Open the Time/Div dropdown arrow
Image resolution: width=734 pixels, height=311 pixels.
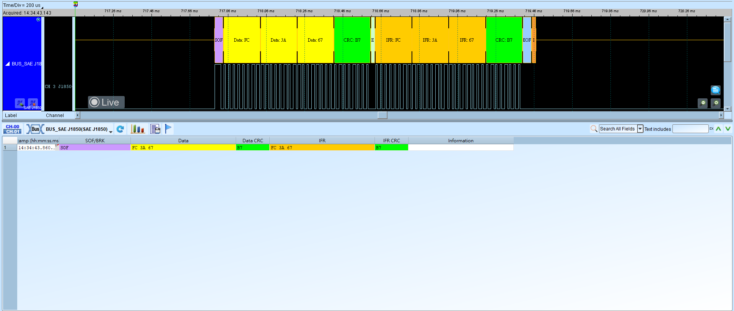[x=42, y=7]
